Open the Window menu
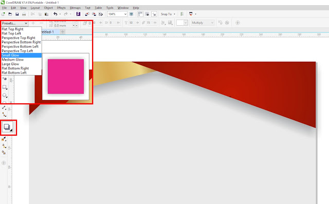This screenshot has width=329, height=204. point(123,8)
